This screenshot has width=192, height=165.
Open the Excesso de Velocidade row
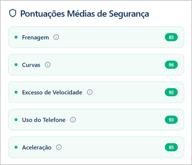pyautogui.click(x=96, y=92)
